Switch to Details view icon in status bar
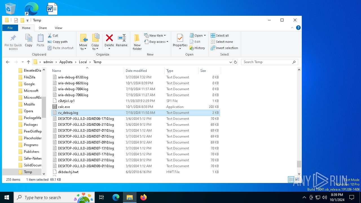The width and height of the screenshot is (361, 203). coord(291,180)
